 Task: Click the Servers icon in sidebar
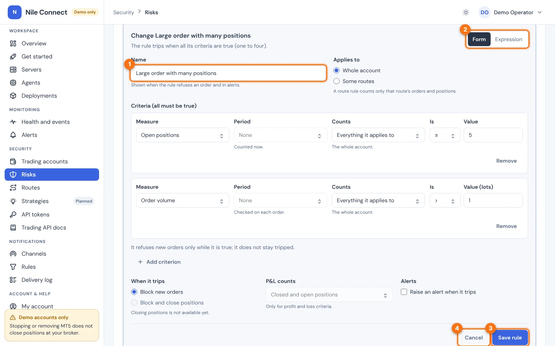13,70
